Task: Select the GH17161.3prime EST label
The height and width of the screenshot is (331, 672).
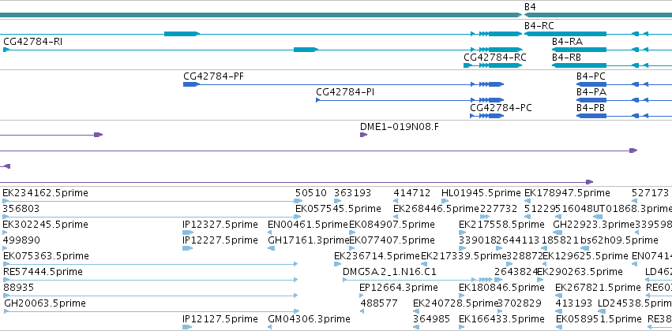Action: point(309,240)
